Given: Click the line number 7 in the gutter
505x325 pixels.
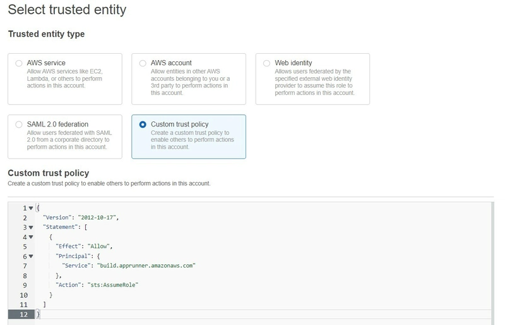Looking at the screenshot, I should pyautogui.click(x=25, y=266).
